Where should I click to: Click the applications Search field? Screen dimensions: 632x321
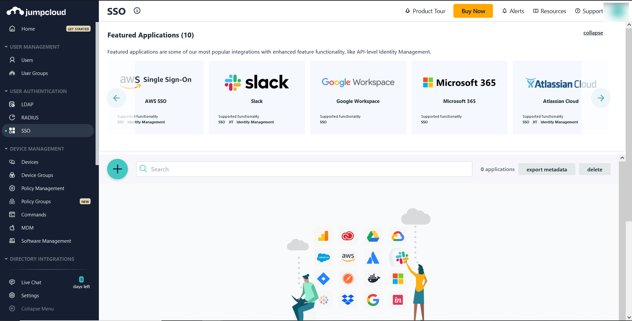(x=304, y=169)
